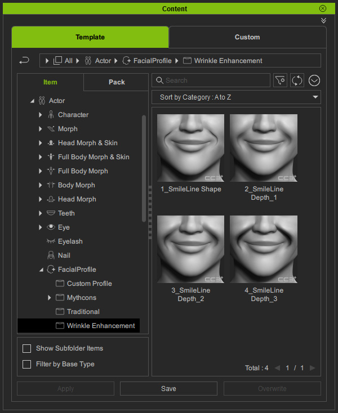
Task: Click the circled down-arrow options icon
Action: (x=314, y=80)
